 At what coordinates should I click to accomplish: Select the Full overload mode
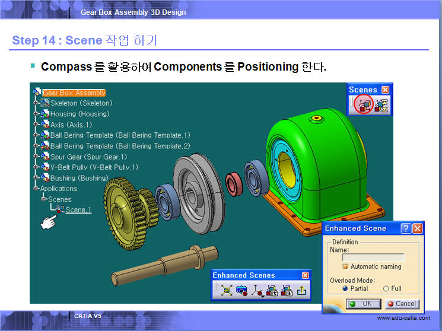[386, 288]
